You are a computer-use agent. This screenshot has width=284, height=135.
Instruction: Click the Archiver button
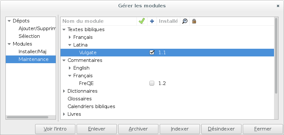click(138, 129)
